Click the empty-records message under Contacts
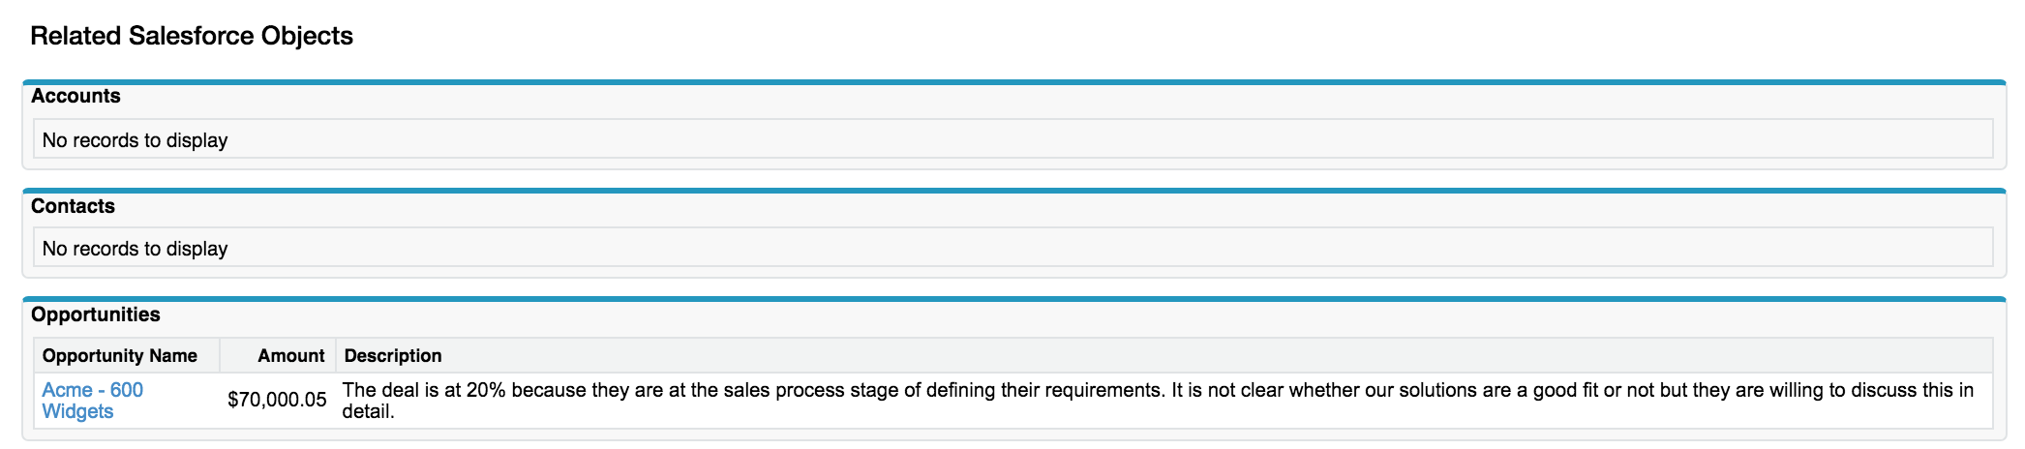 (135, 249)
